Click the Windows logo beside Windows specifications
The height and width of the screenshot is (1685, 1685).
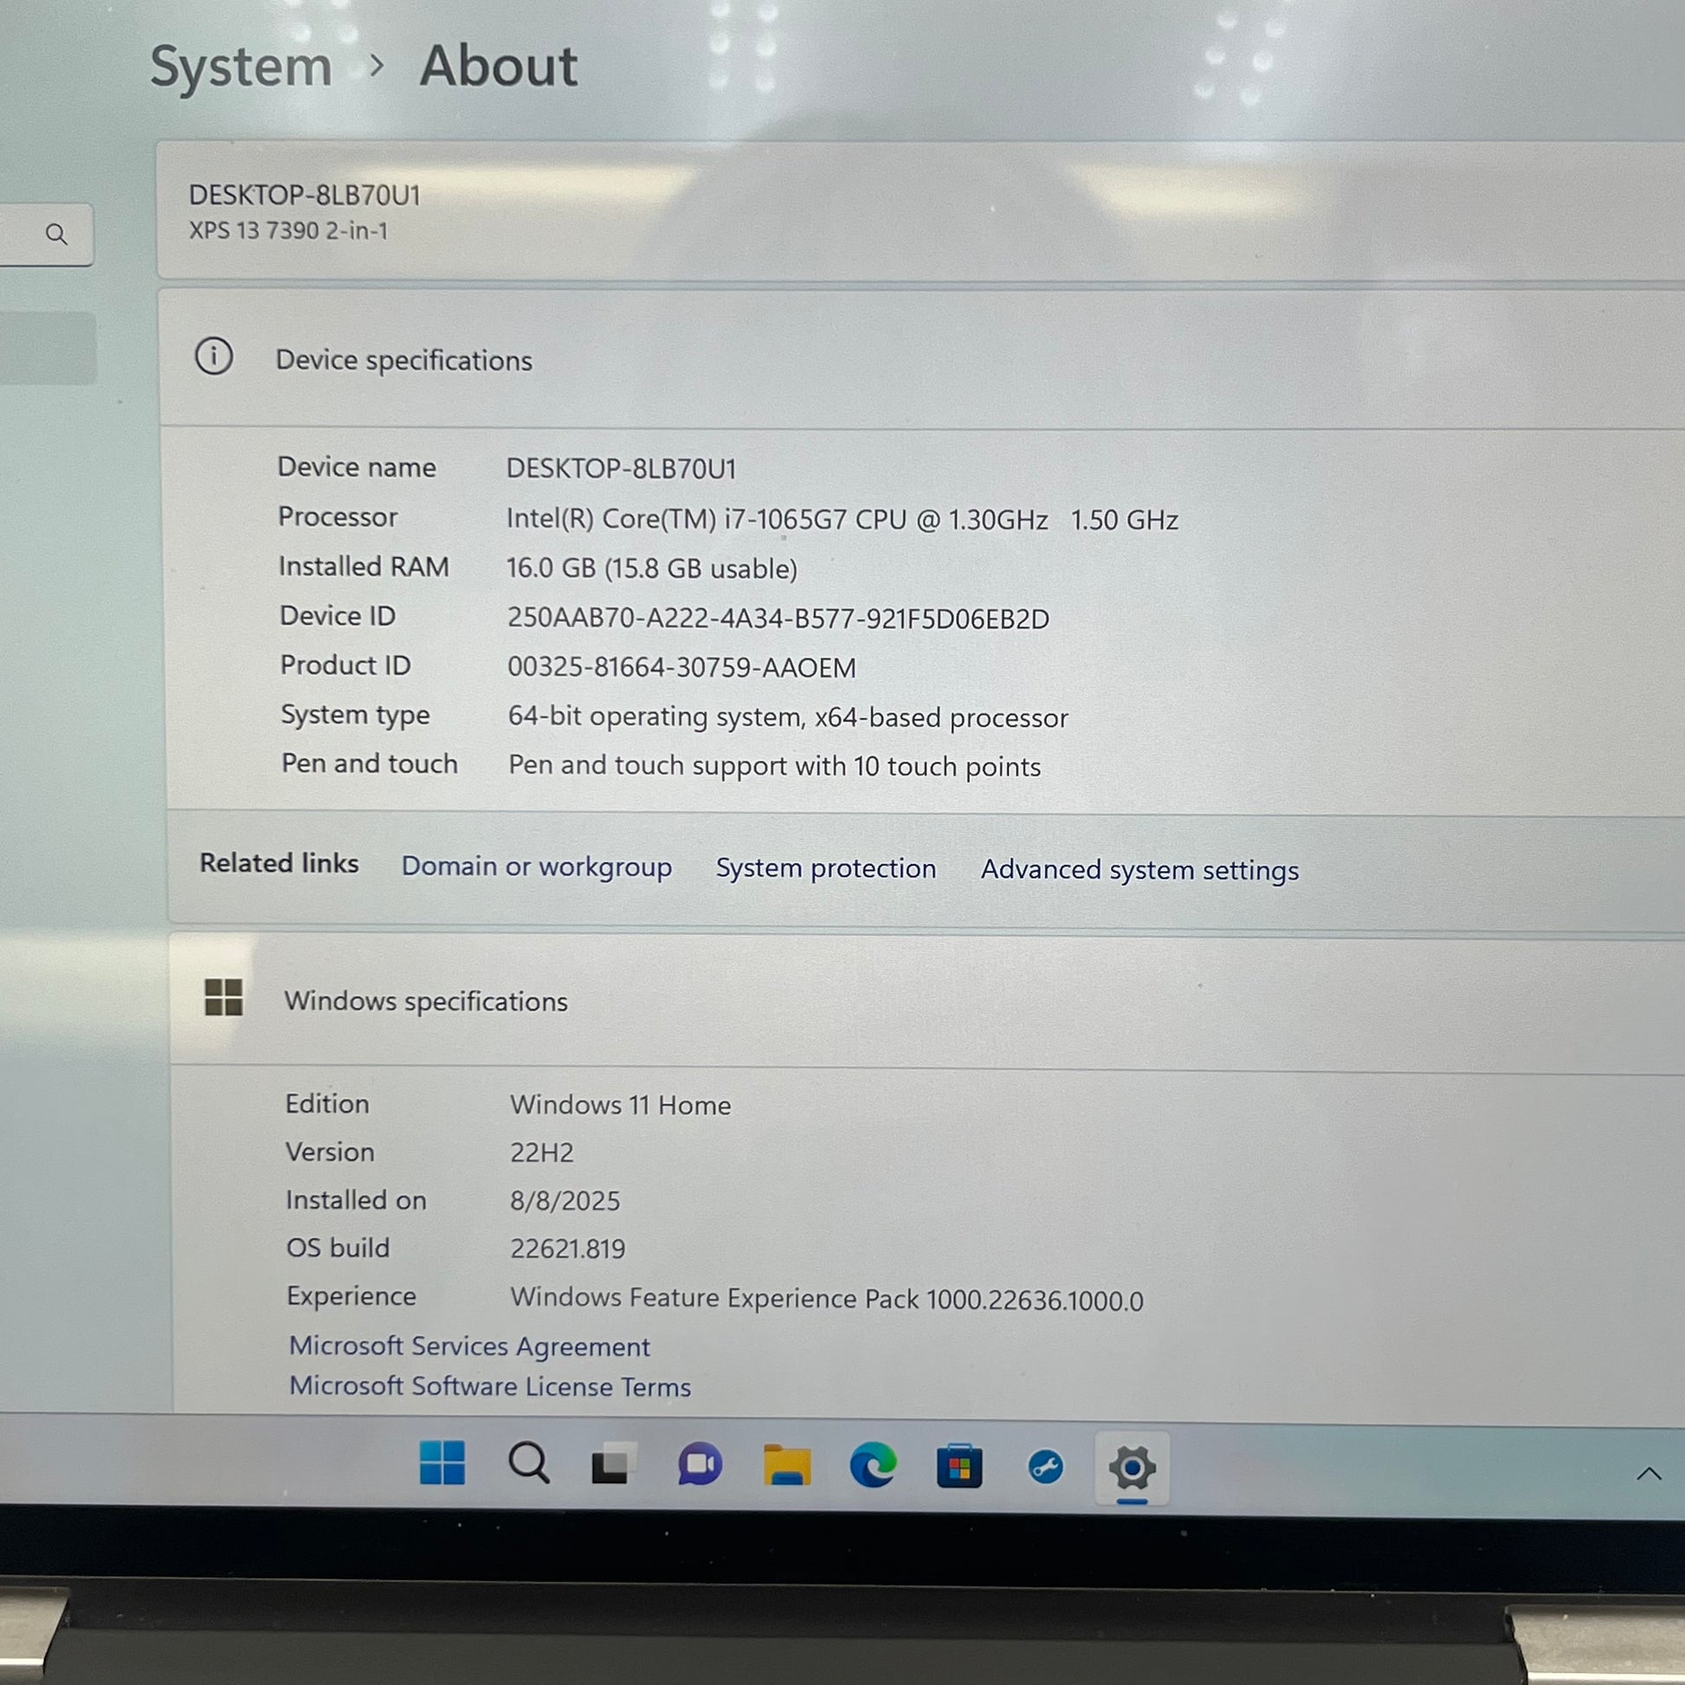(223, 997)
